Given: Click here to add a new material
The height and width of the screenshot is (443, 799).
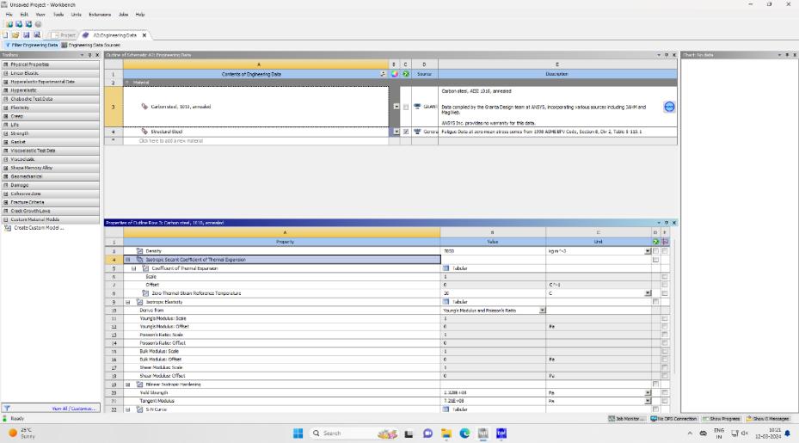Looking at the screenshot, I should point(171,141).
